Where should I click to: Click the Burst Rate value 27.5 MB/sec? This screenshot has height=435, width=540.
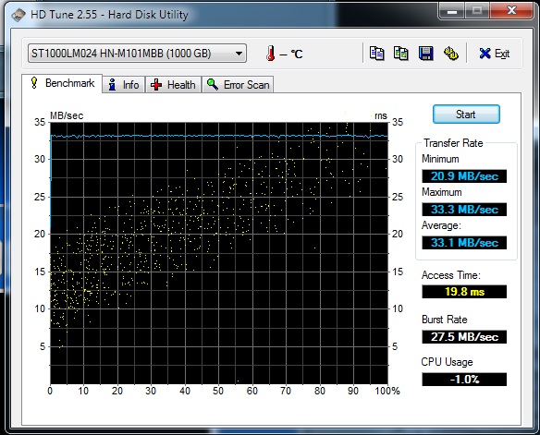[464, 337]
